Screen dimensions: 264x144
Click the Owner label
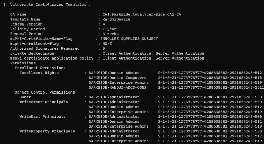click(x=25, y=97)
